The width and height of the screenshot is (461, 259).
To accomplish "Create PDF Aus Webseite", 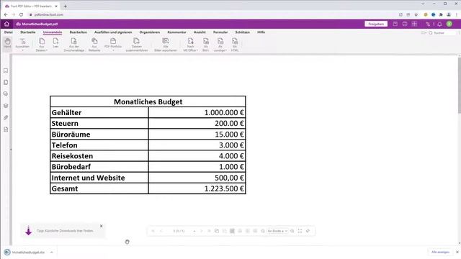I will coord(94,45).
